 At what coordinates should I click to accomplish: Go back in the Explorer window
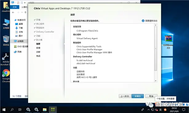13,12
